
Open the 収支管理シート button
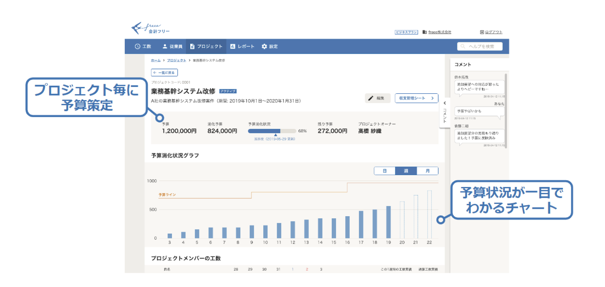[416, 98]
